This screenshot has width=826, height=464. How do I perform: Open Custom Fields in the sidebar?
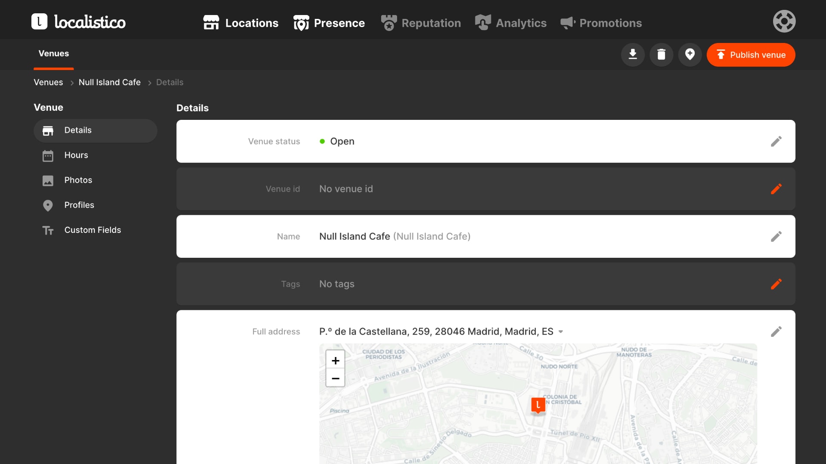tap(92, 230)
